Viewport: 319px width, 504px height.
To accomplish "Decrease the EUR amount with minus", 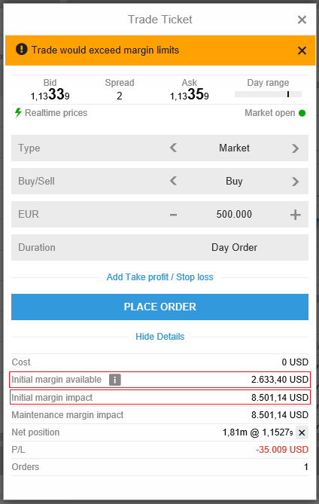I will [173, 215].
